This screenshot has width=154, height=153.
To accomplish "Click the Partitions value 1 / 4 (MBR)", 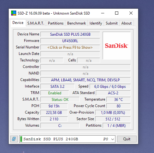I will tap(117, 126).
